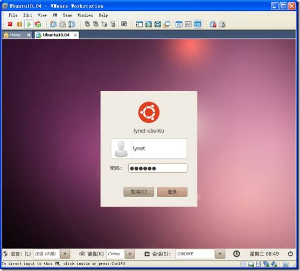
Task: Click the USB controller status icon
Action: point(274,264)
